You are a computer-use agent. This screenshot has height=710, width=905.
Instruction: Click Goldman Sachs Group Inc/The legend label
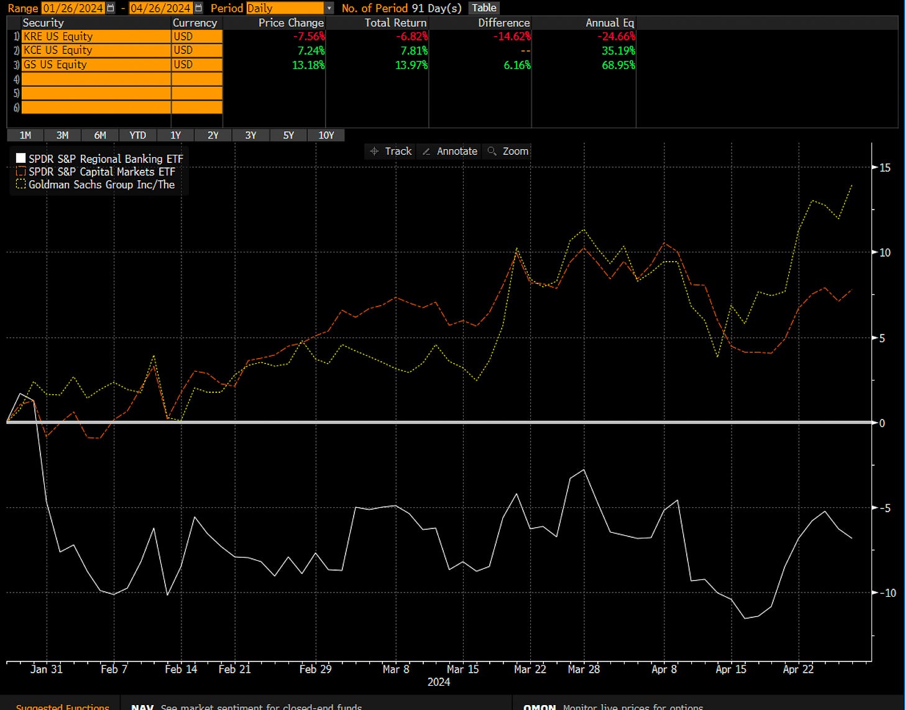pyautogui.click(x=101, y=185)
